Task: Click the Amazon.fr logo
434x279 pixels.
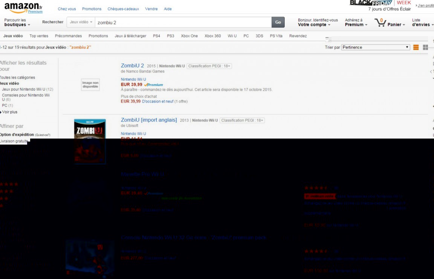Action: pos(23,8)
